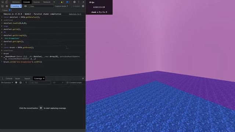The height and width of the screenshot is (132, 235).
Task: Activate the inspect element picker icon
Action: (3, 2)
